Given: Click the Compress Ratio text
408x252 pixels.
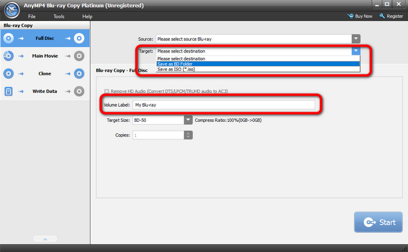Looking at the screenshot, I should tap(228, 120).
